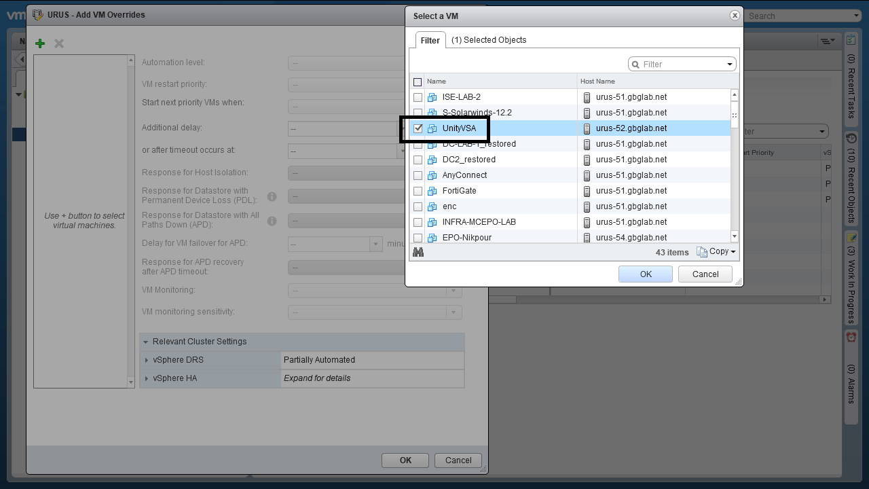This screenshot has height=489, width=869.
Task: Switch to the Selected Objects tab
Action: point(489,40)
